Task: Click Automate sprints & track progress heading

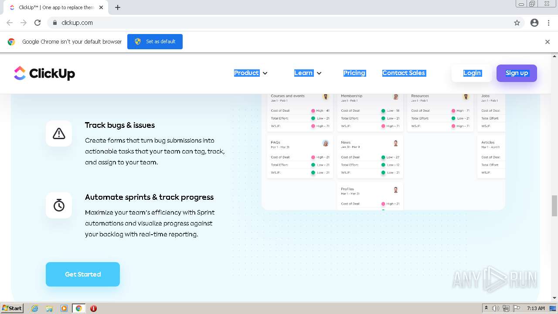Action: tap(149, 197)
